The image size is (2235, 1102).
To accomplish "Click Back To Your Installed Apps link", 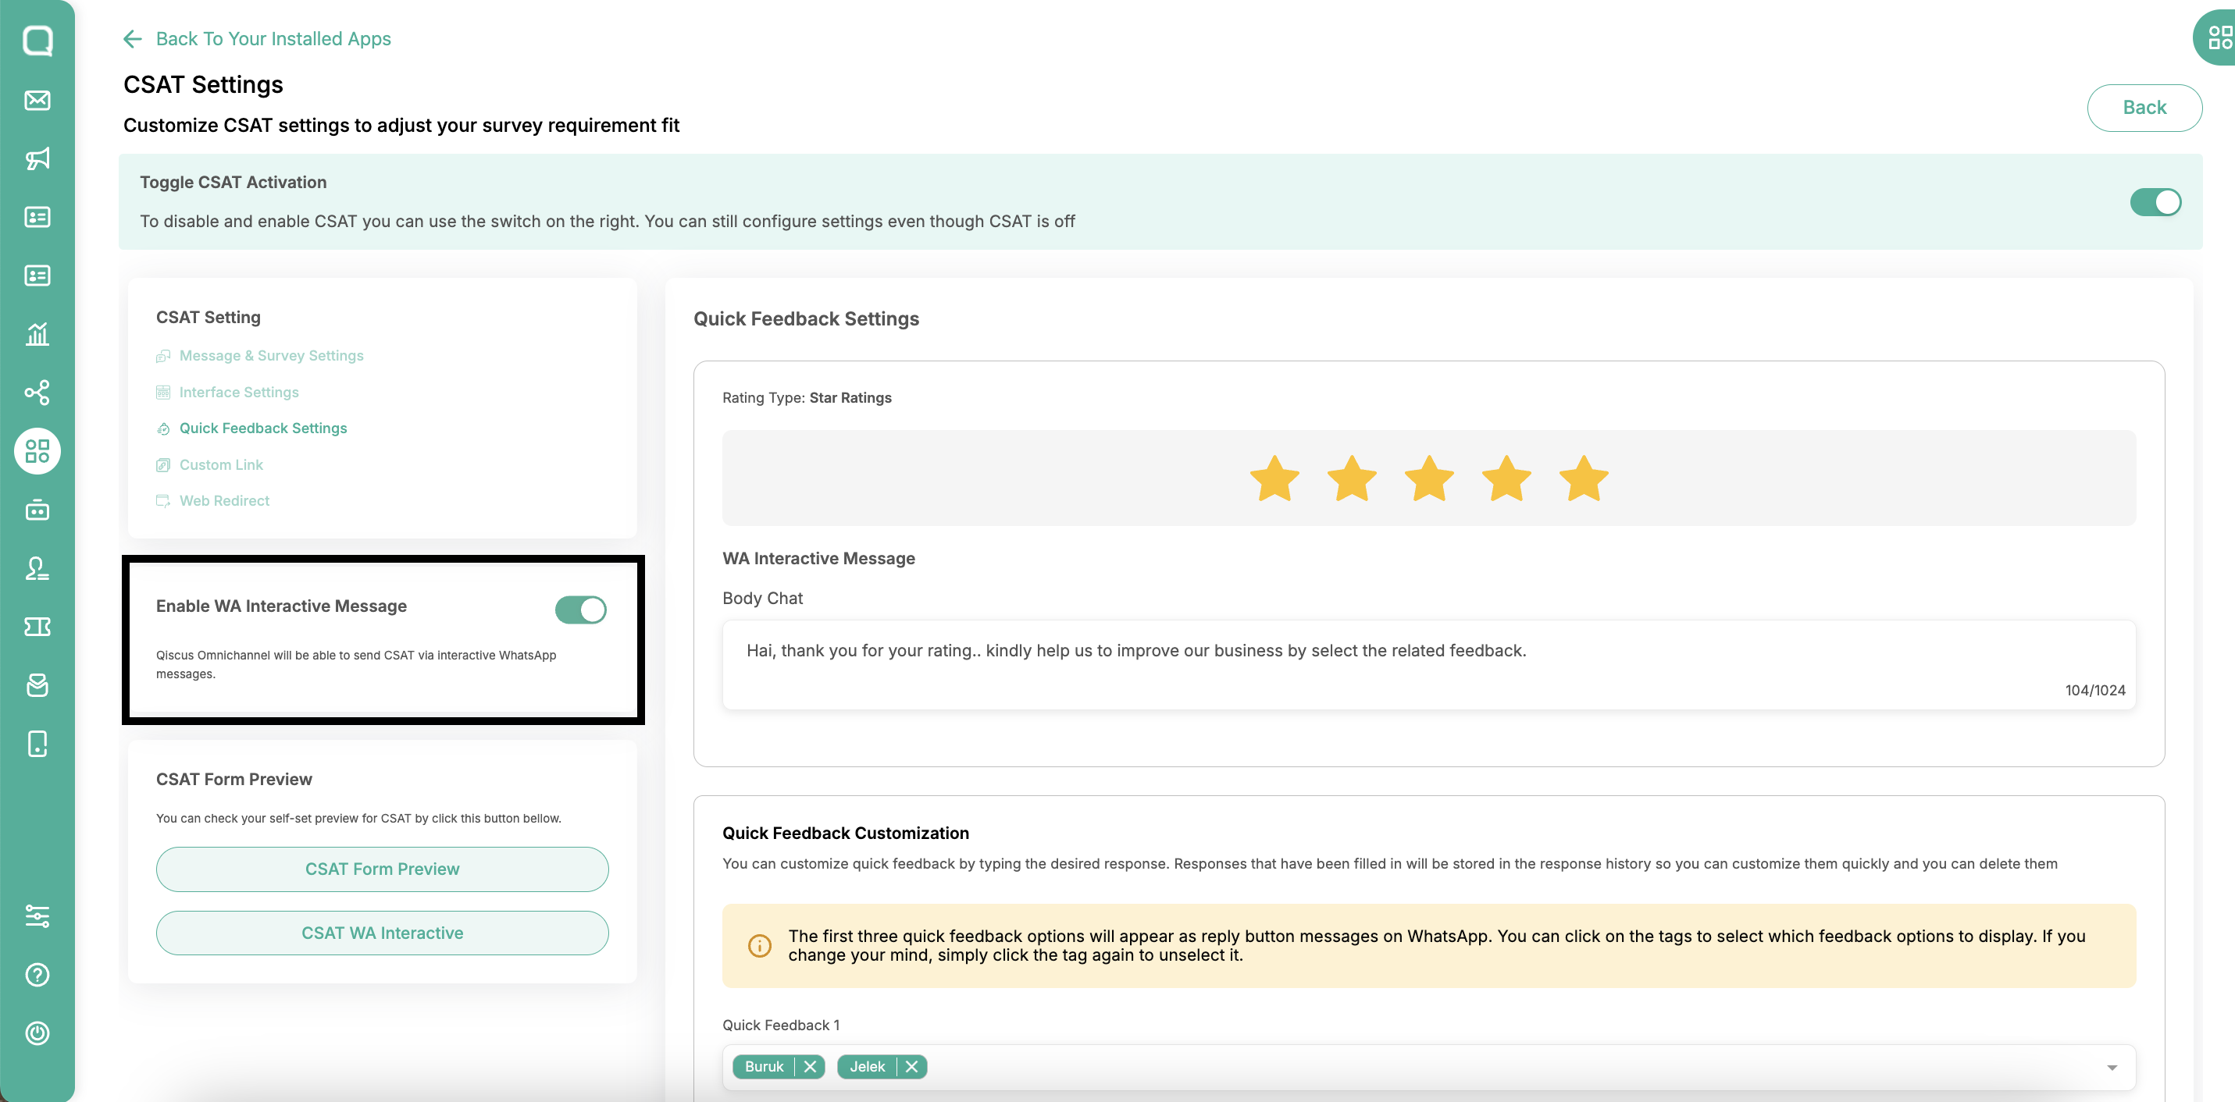I will point(273,39).
